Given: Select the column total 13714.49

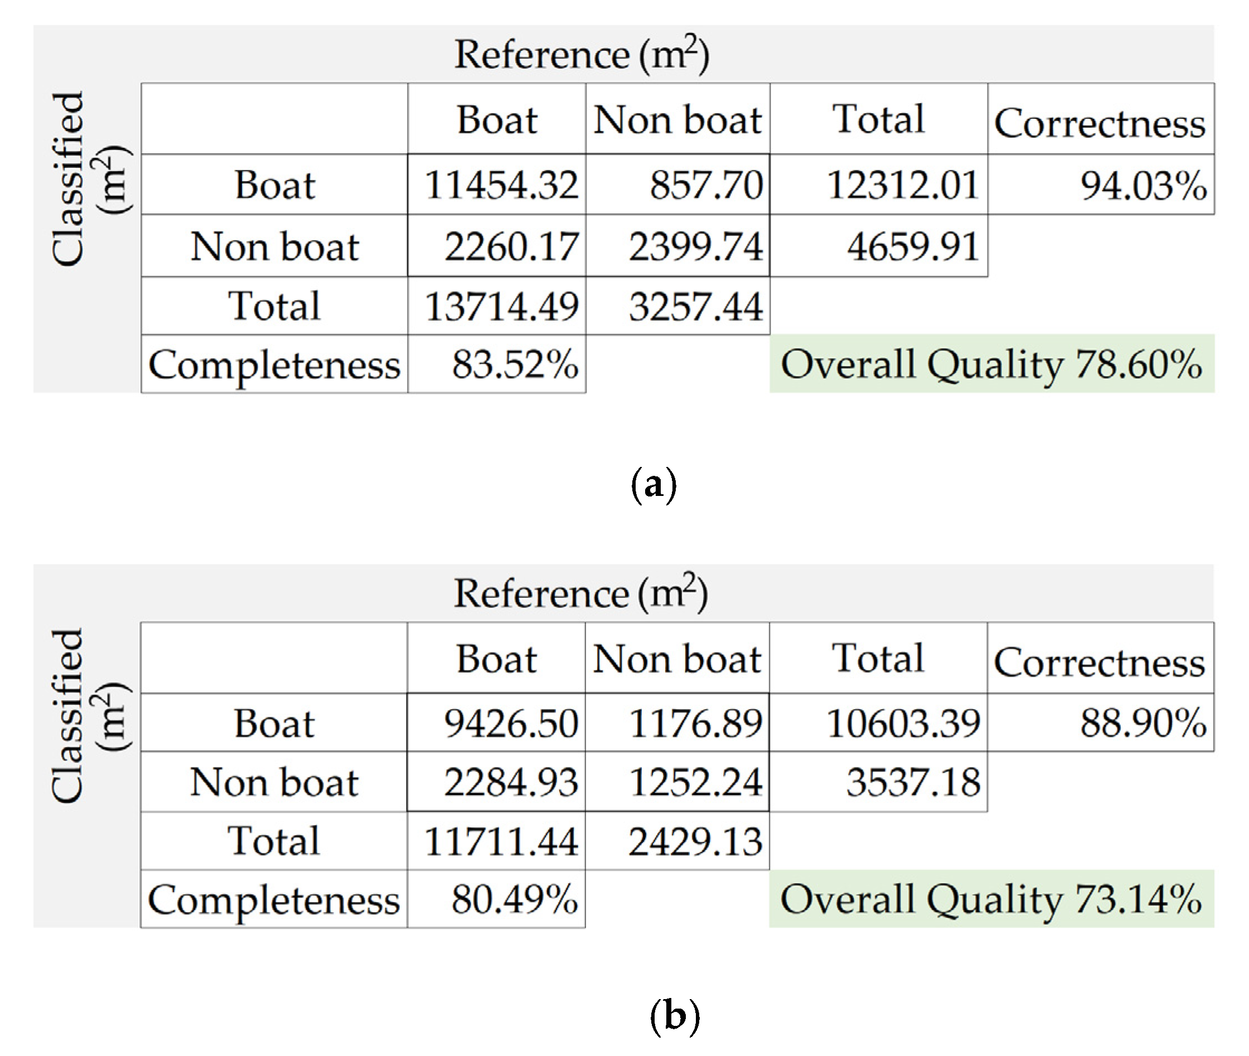Looking at the screenshot, I should (x=501, y=306).
